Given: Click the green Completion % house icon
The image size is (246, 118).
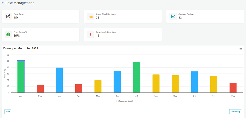Looking at the screenshot, I should click(8, 34).
